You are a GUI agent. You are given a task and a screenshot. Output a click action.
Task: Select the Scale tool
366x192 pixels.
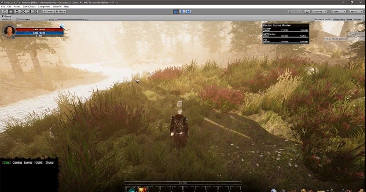(23, 11)
